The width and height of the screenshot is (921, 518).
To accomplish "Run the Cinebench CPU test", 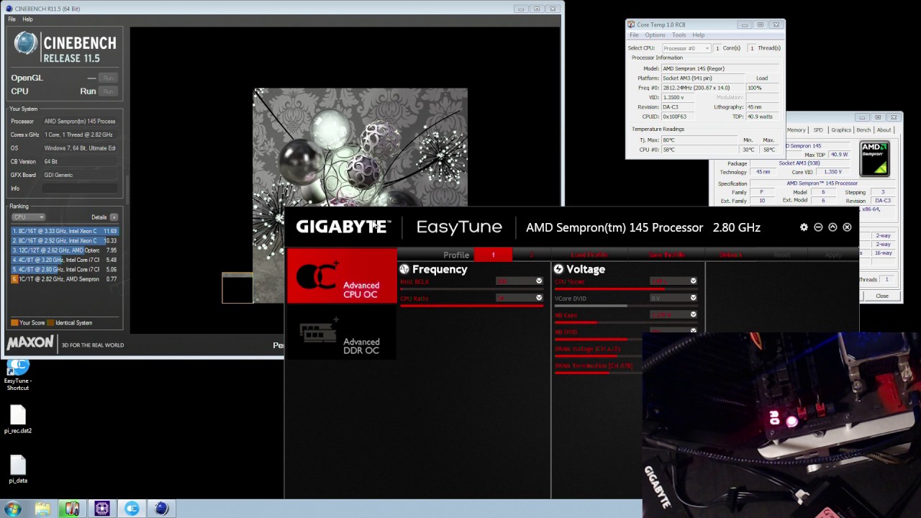I will [x=109, y=91].
